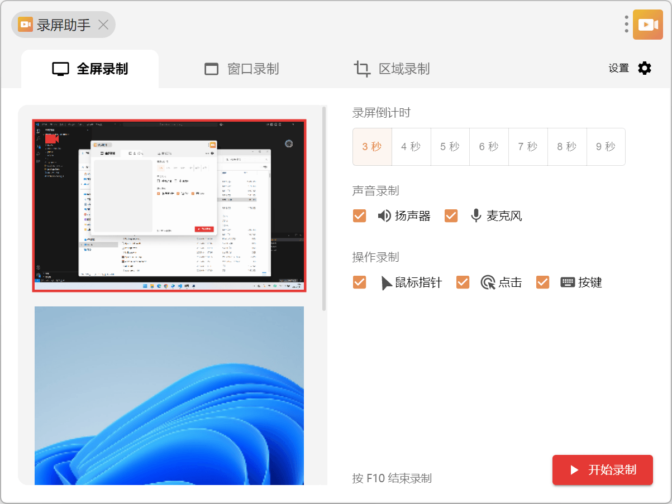This screenshot has width=672, height=504.
Task: Select the 9 秒 countdown option
Action: point(606,147)
